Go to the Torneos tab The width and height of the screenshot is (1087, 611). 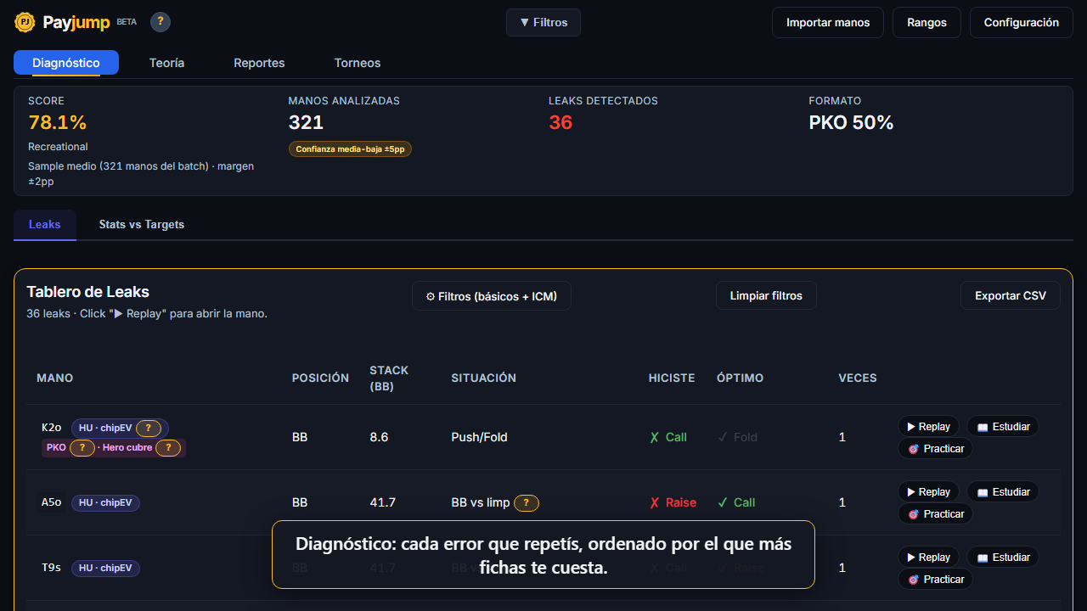click(358, 63)
